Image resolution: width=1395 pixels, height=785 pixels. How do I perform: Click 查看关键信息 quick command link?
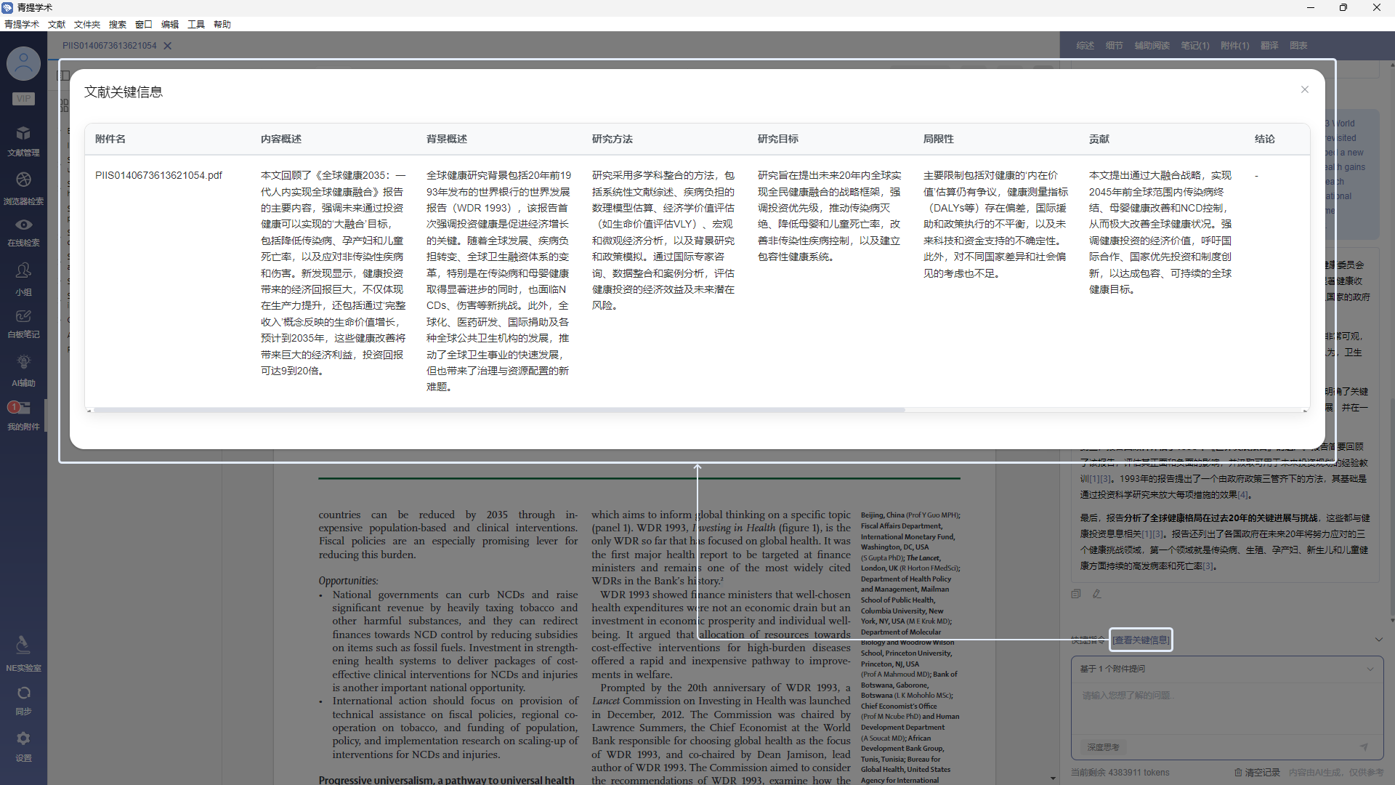(1141, 640)
